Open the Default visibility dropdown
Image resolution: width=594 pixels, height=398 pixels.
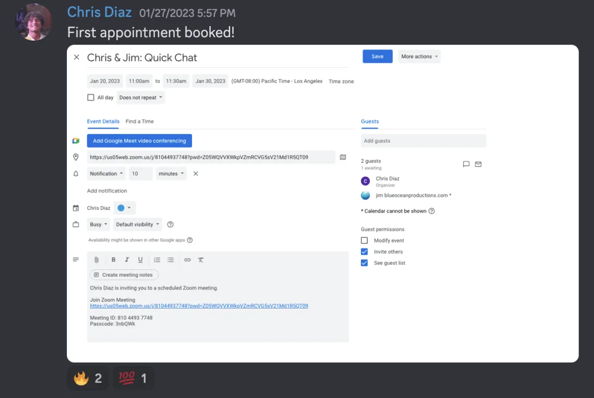138,224
